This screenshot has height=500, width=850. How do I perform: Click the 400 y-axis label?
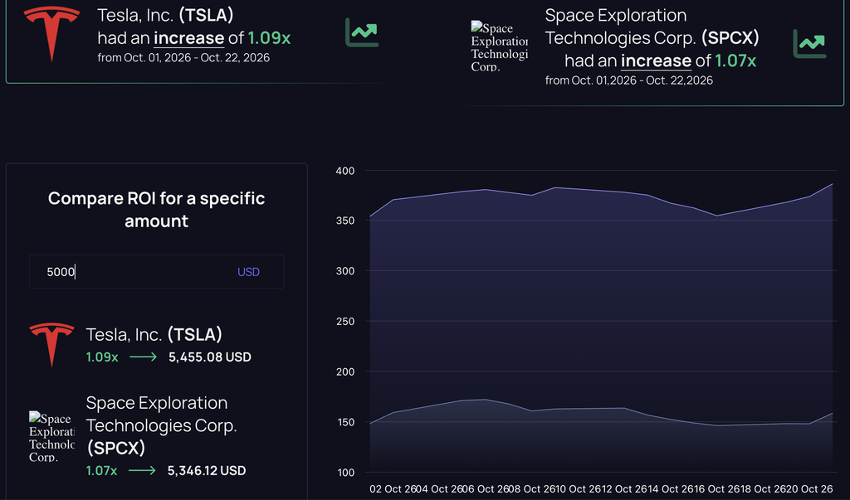(345, 171)
